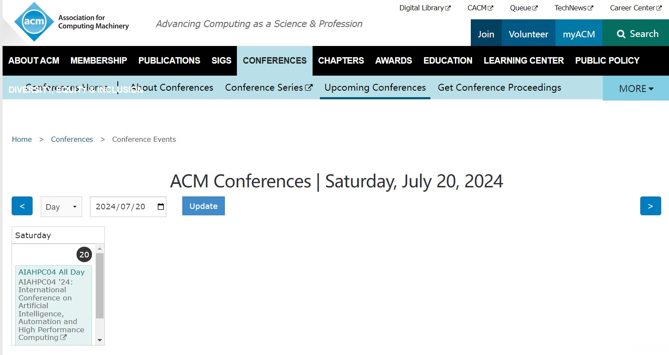Click the Join button

click(x=486, y=34)
